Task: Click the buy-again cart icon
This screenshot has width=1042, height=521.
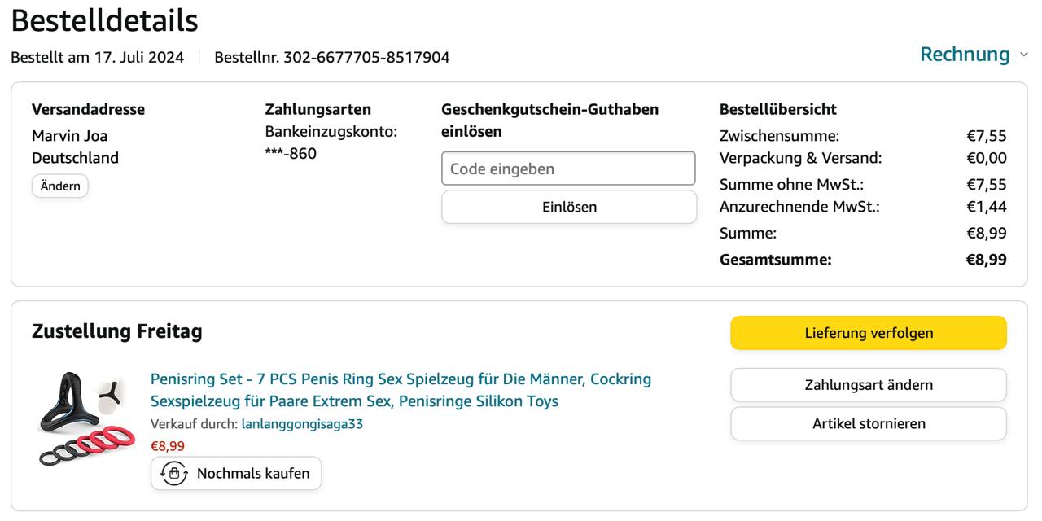Action: [x=174, y=474]
